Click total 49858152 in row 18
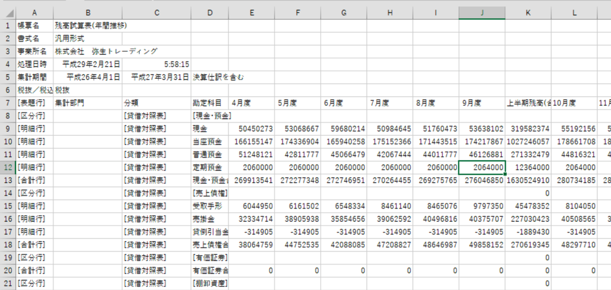This screenshot has height=290, width=611. pyautogui.click(x=482, y=245)
